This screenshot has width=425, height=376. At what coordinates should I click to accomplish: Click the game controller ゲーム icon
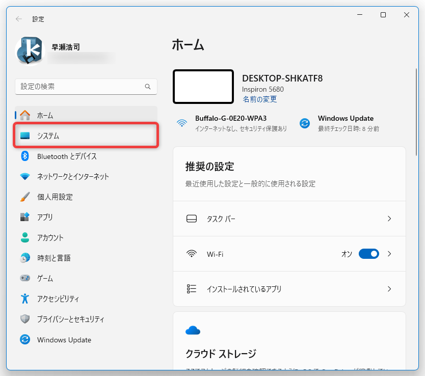pyautogui.click(x=25, y=278)
